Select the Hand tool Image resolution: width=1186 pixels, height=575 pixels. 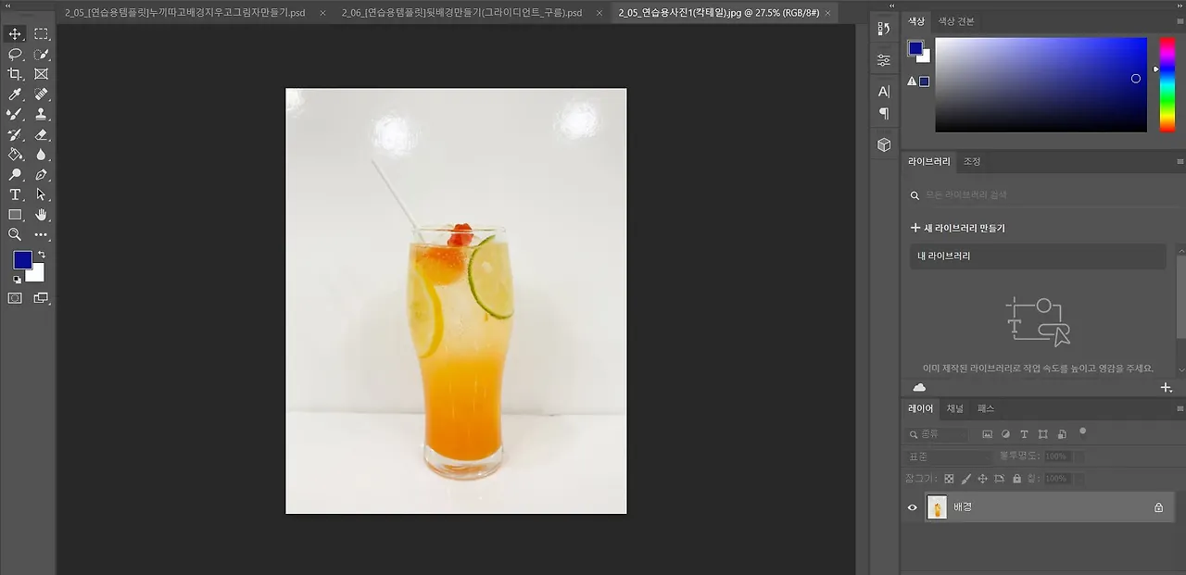click(42, 215)
